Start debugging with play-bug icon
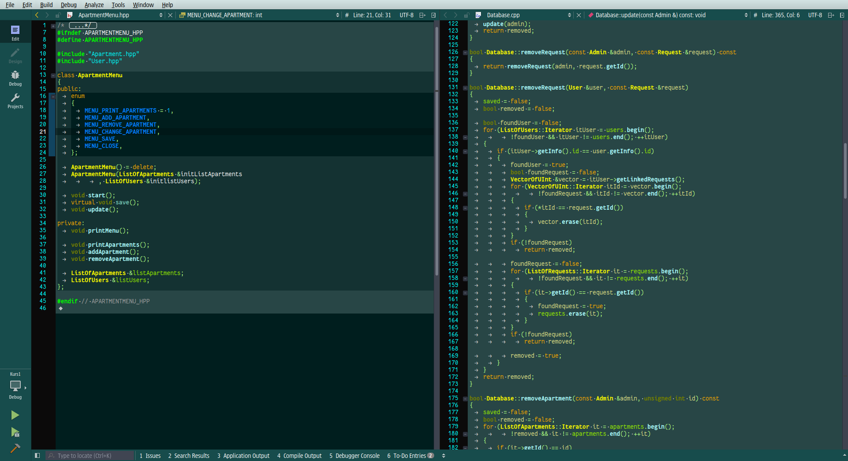Viewport: 848px width, 461px height. pos(15,432)
